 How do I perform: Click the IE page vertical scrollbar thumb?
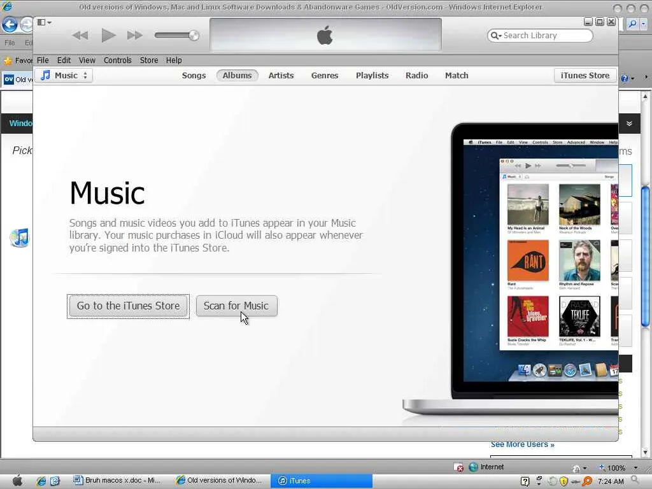pos(645,257)
